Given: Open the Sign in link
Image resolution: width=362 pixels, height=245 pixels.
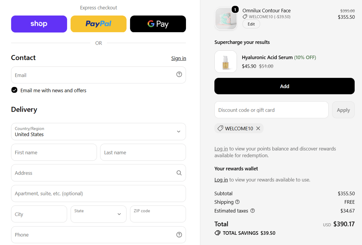Looking at the screenshot, I should click(179, 58).
